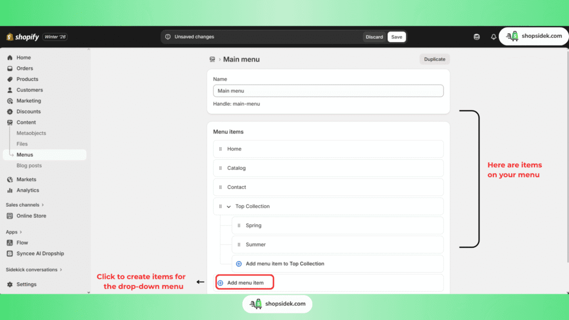Click the menu Name input field
The image size is (569, 320).
[328, 91]
